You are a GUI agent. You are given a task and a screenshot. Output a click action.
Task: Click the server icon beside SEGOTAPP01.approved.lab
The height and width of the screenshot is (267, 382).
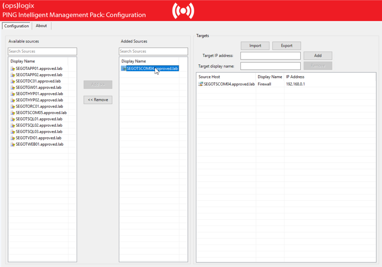point(12,69)
